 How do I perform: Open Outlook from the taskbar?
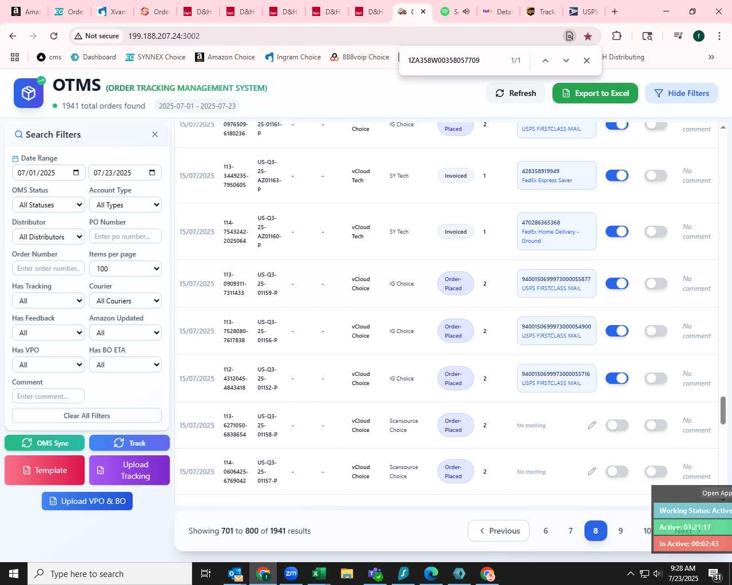(235, 574)
